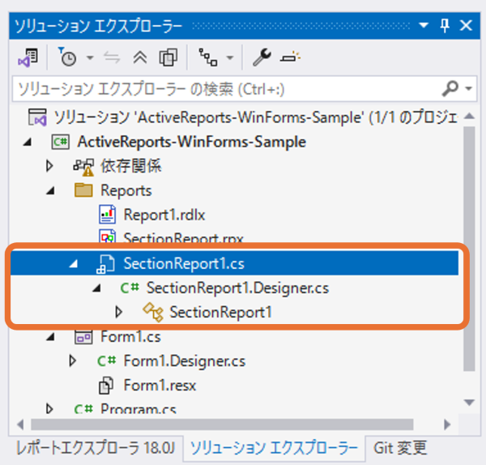The image size is (486, 465).
Task: Click the SectionReport1 class icon
Action: click(x=153, y=312)
